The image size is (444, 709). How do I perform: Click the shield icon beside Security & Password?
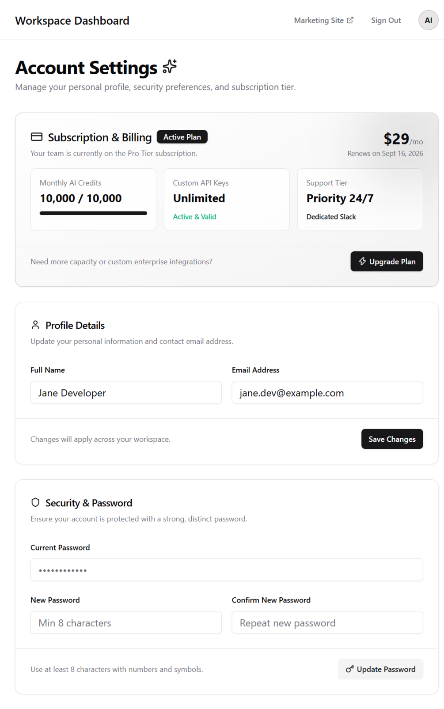click(x=35, y=502)
